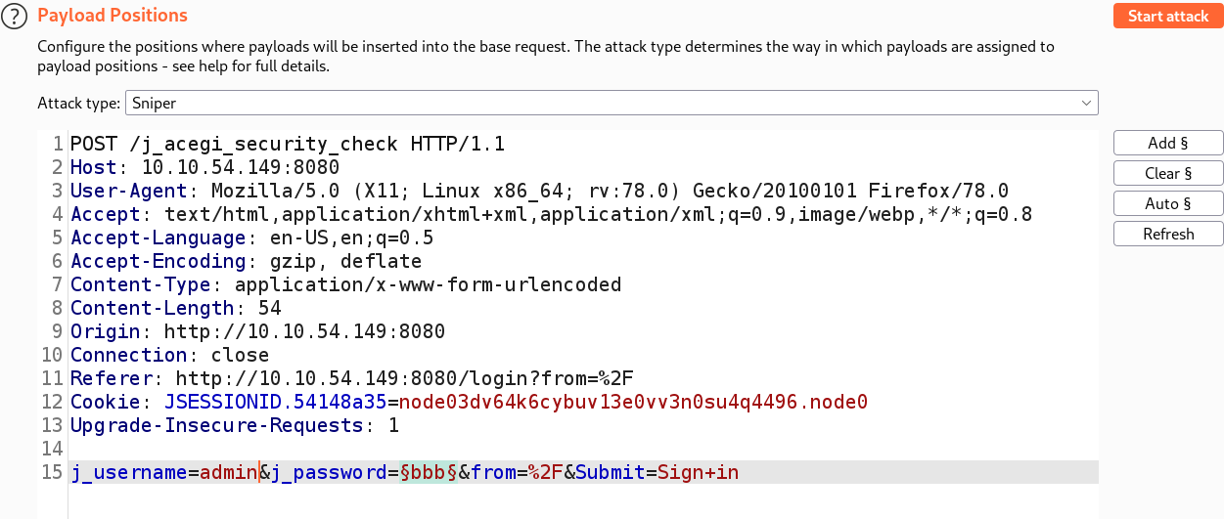Clear all § payload markers
The image size is (1224, 519).
click(x=1167, y=174)
